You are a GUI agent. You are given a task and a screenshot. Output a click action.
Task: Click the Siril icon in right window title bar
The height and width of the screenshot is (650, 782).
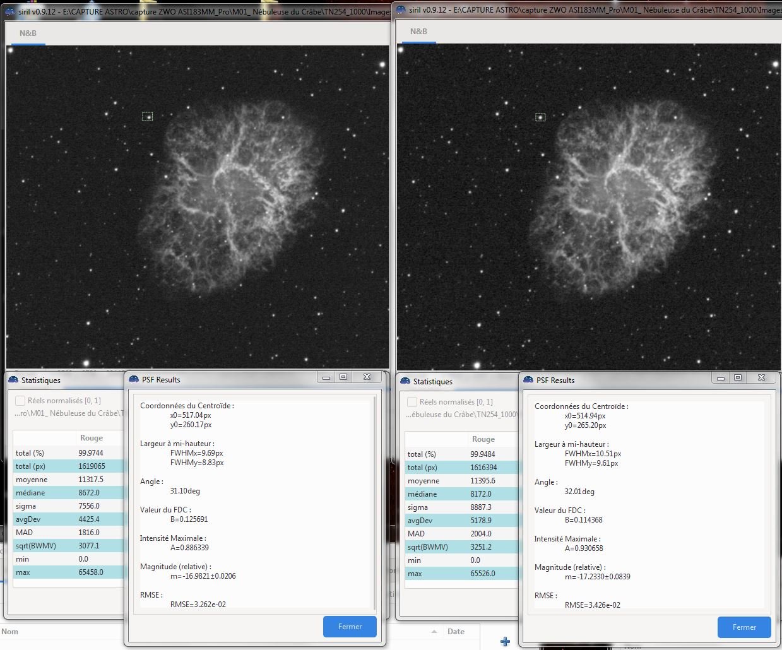coord(401,9)
